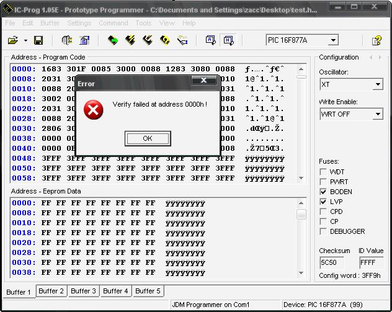Click Config word : 3FF9h text
The width and height of the screenshot is (392, 312).
pos(349,276)
